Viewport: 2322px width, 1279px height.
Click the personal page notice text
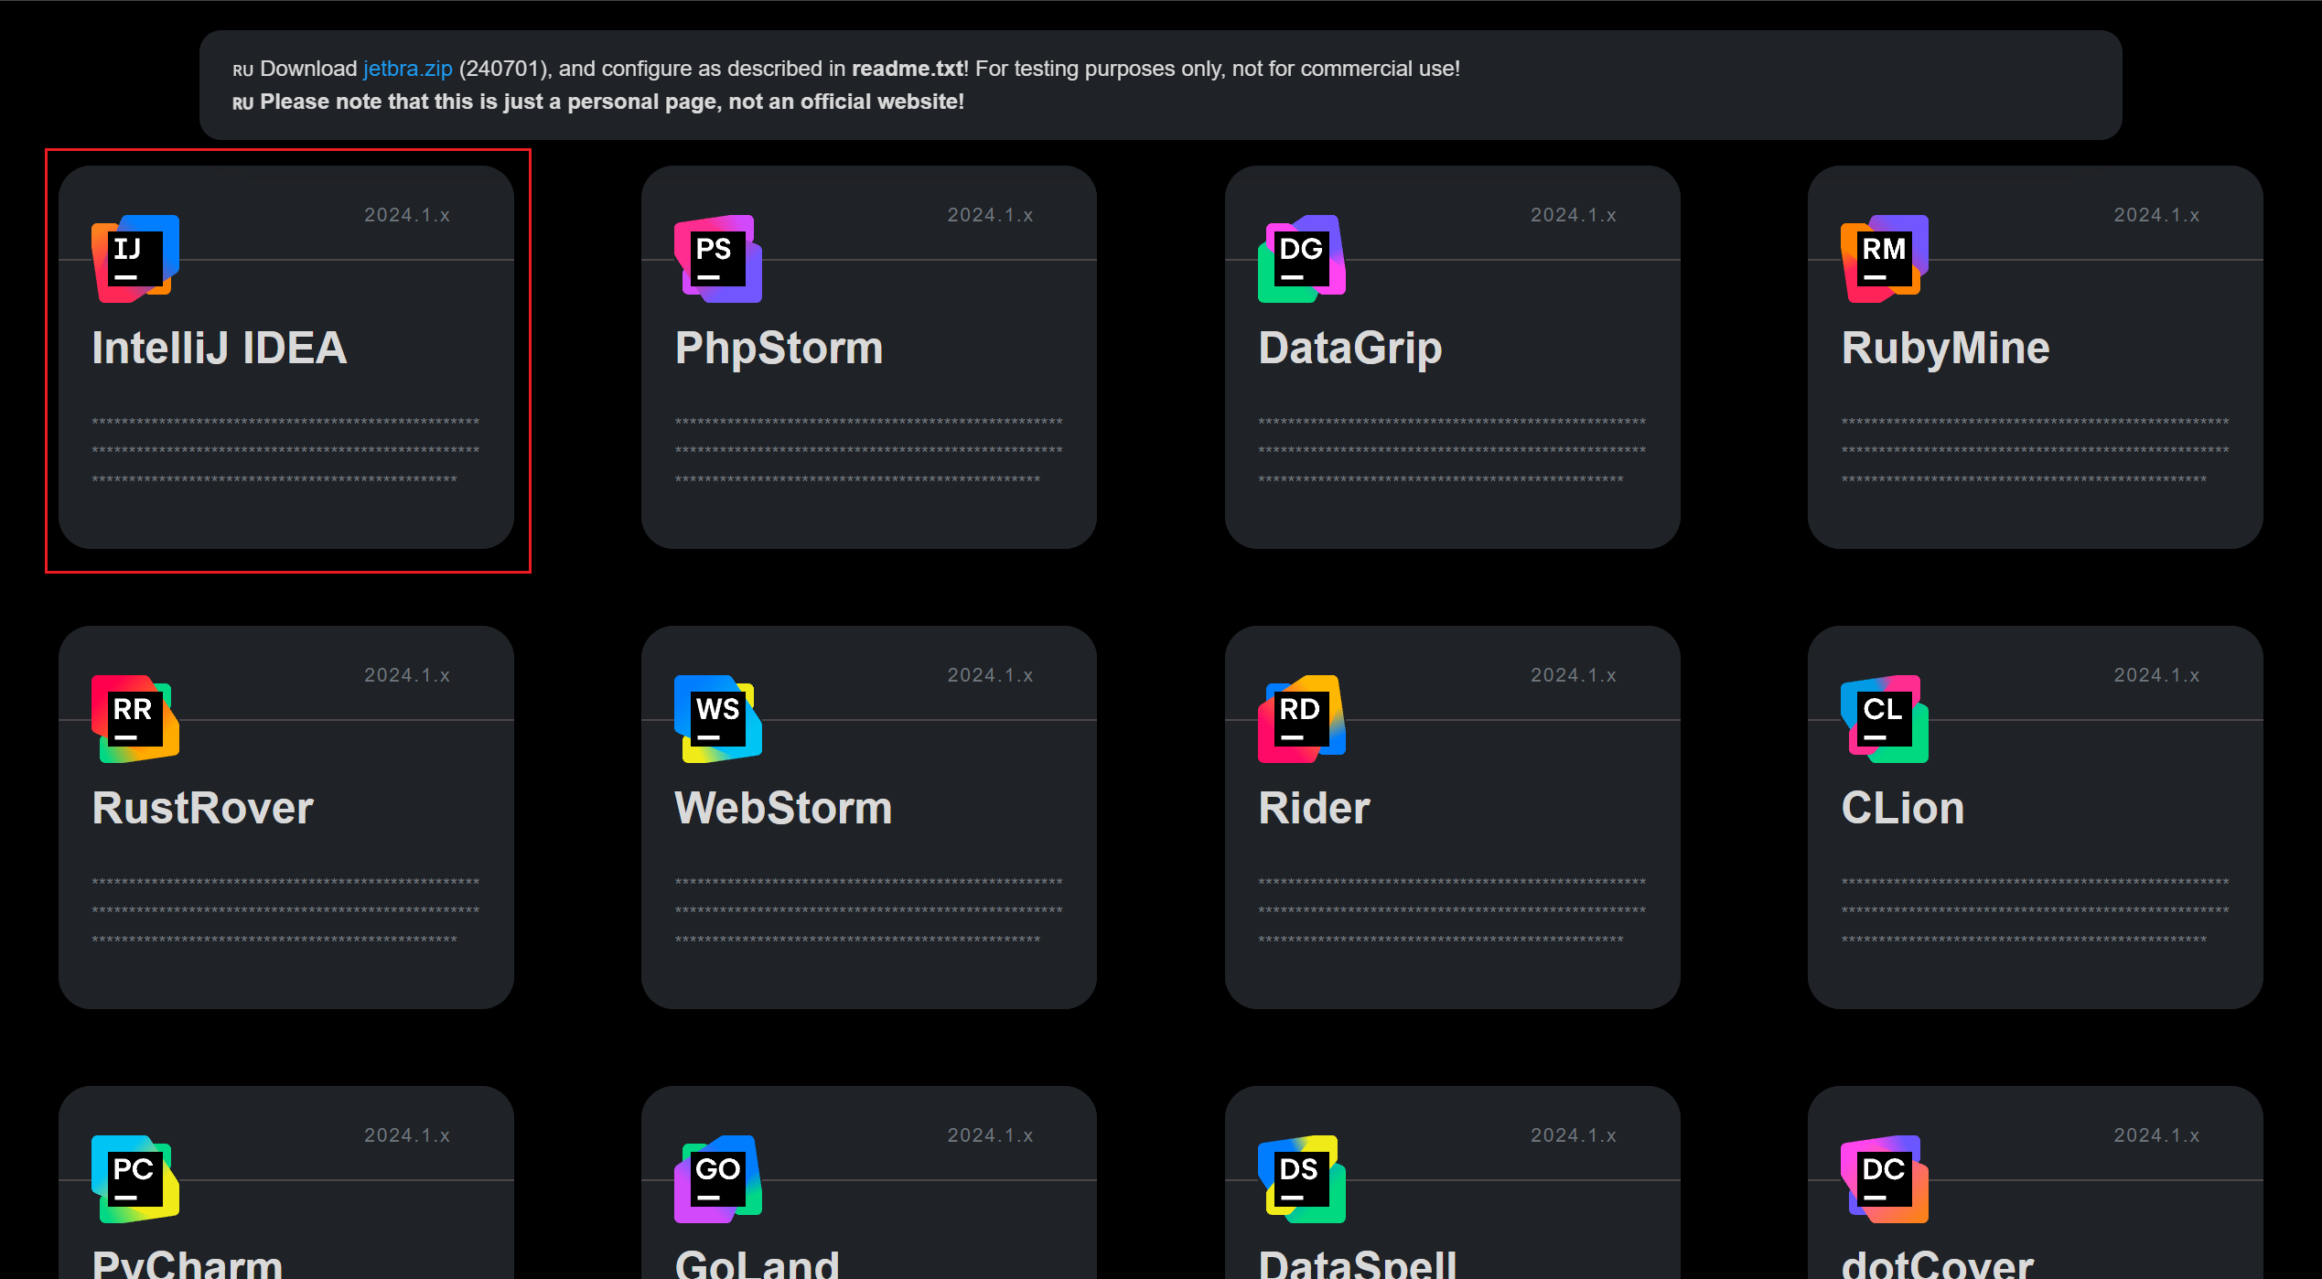612,102
